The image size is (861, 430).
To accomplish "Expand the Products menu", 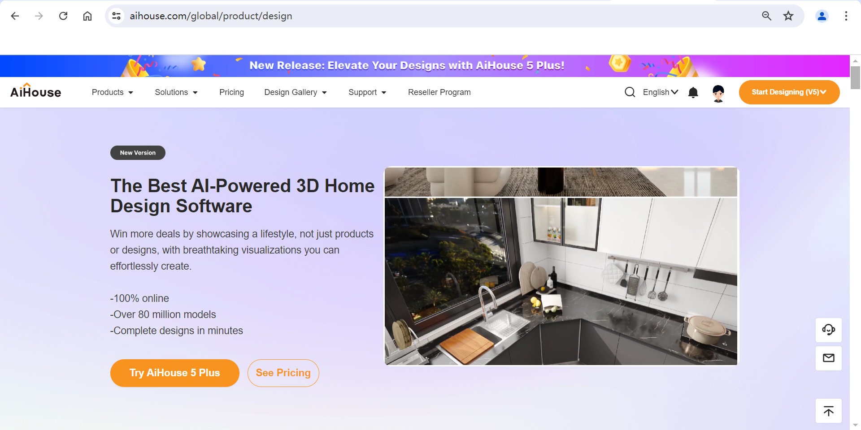I will (113, 92).
